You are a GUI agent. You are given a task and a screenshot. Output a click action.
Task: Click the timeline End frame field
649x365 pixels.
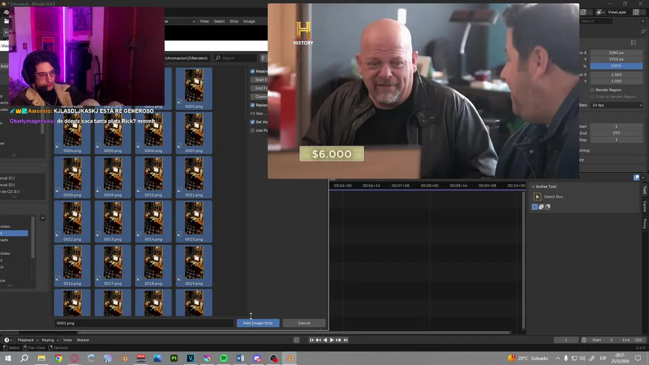[632, 340]
